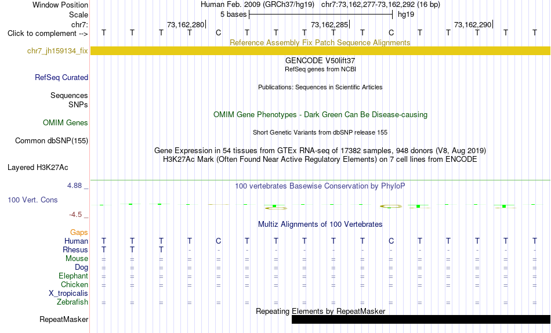The height and width of the screenshot is (333, 551).
Task: Click Publications: Sequences in Scientific Articles title
Action: tap(320, 87)
